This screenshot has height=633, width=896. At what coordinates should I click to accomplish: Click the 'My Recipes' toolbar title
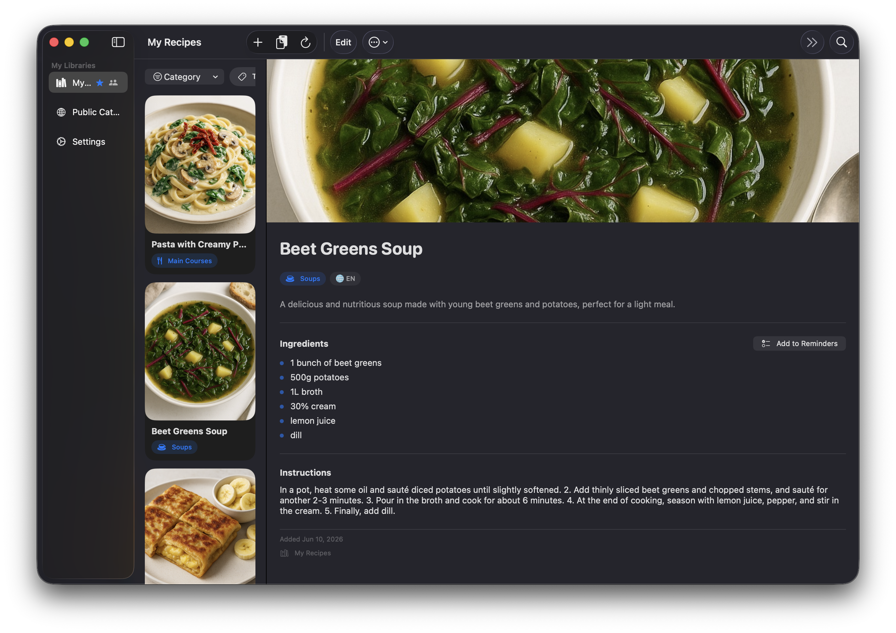pyautogui.click(x=174, y=42)
